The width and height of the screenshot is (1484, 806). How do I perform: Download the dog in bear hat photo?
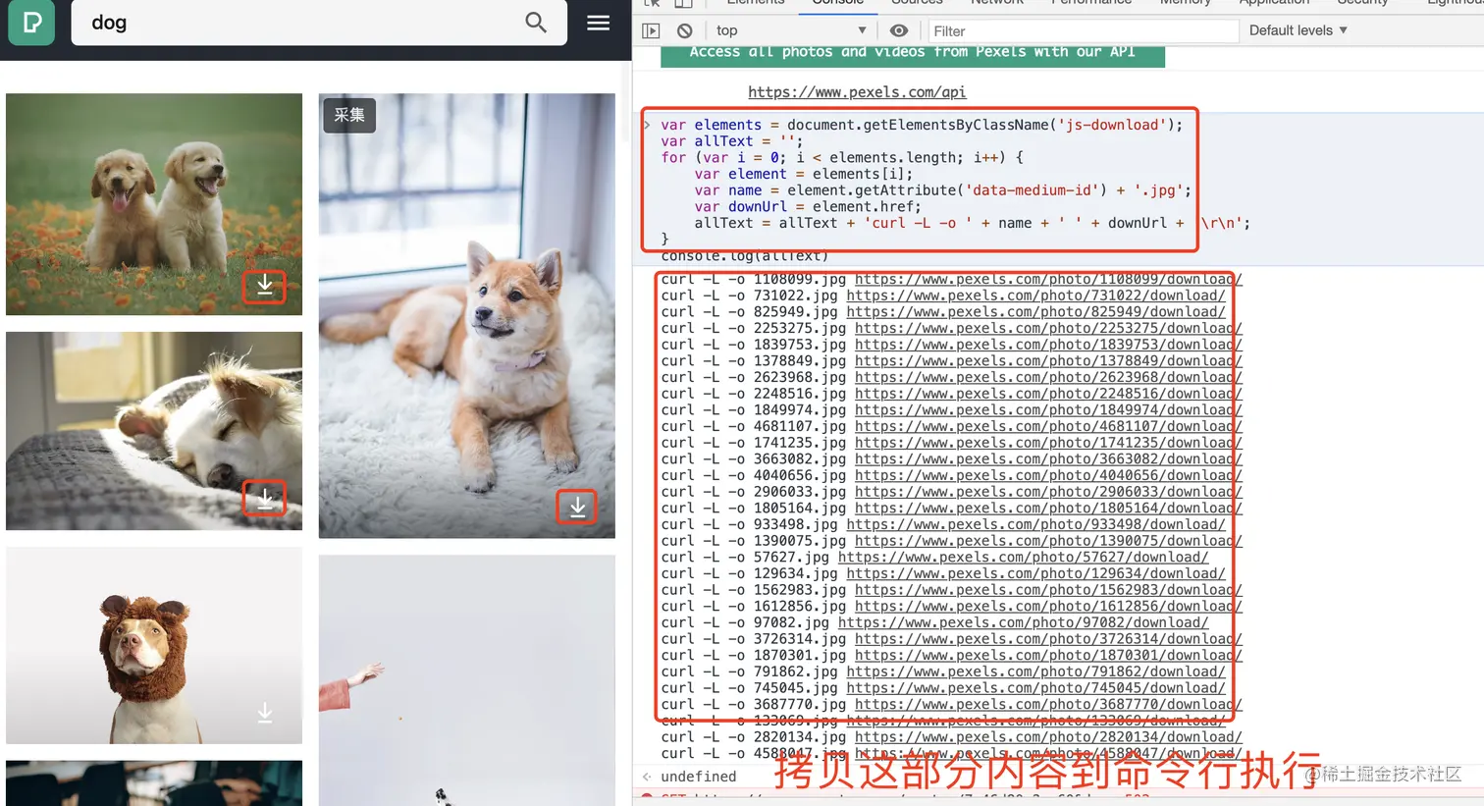click(x=265, y=713)
